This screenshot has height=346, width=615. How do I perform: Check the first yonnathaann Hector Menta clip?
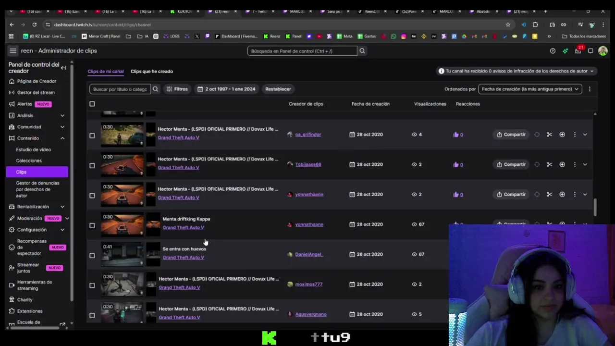click(92, 196)
